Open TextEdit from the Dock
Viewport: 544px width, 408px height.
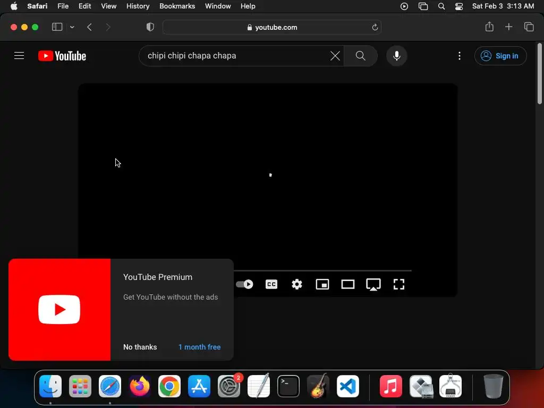point(259,386)
